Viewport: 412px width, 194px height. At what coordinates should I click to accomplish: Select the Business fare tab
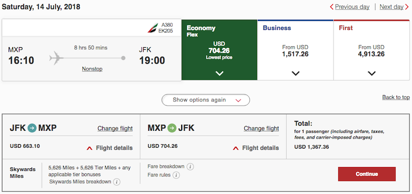coord(295,50)
